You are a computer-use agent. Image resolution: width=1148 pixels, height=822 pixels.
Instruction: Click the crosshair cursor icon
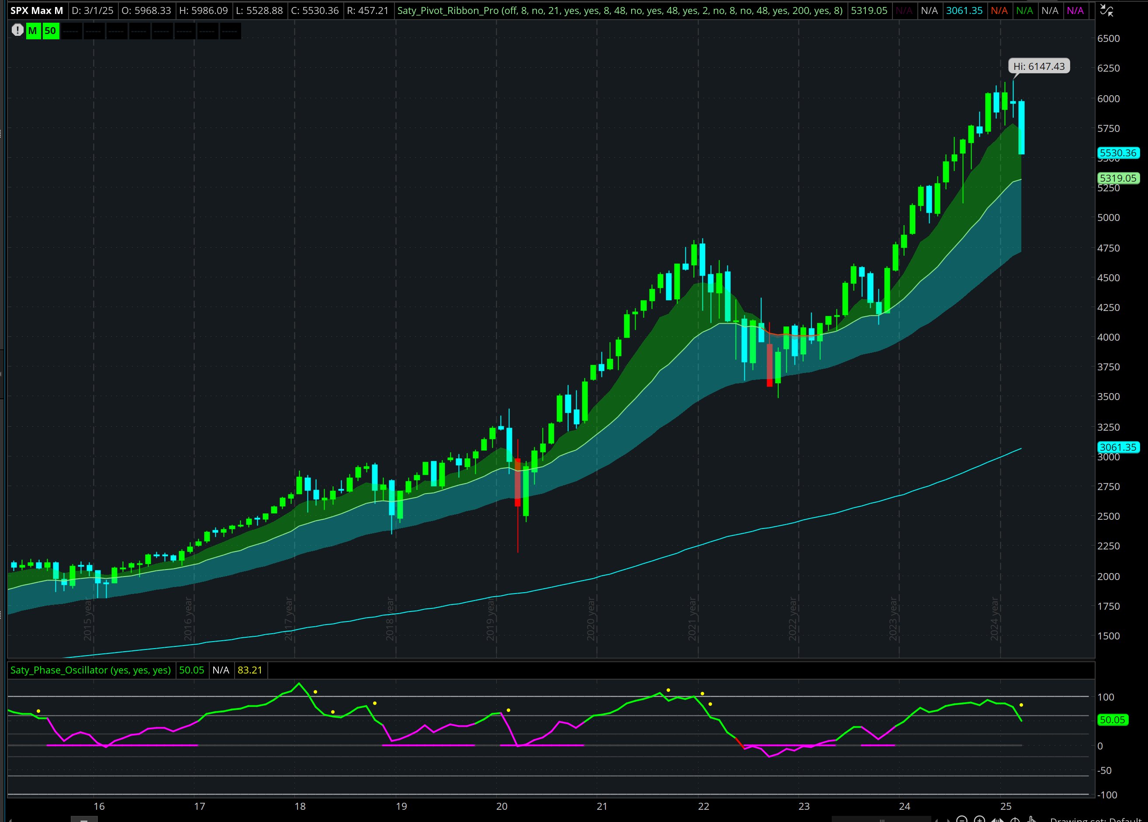[x=1015, y=820]
